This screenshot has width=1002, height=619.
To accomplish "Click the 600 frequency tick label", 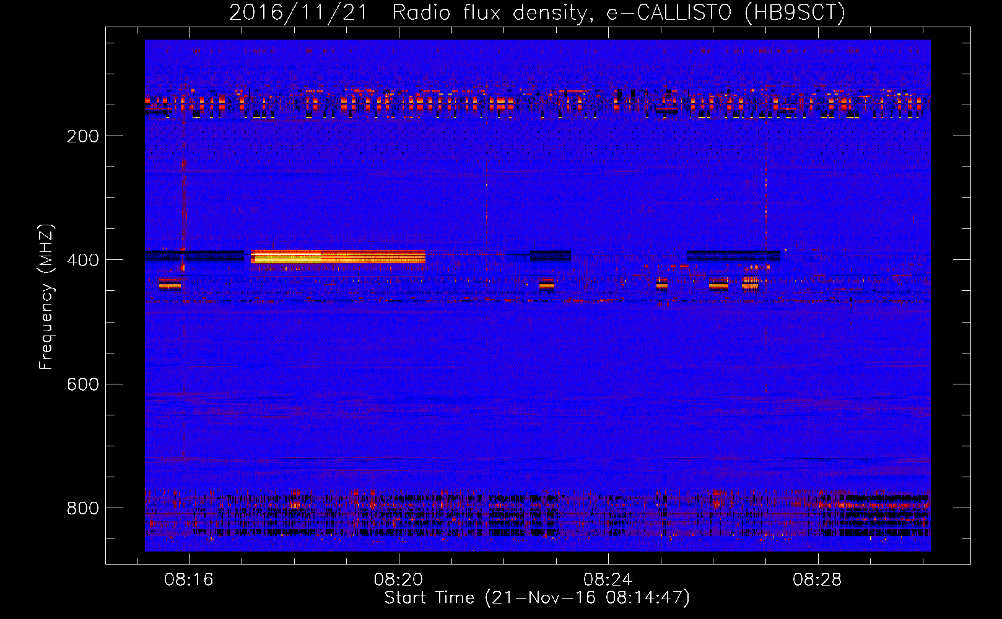I will pyautogui.click(x=83, y=384).
